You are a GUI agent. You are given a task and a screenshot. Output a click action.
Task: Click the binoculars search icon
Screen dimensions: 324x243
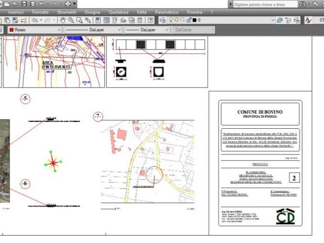tap(303, 4)
